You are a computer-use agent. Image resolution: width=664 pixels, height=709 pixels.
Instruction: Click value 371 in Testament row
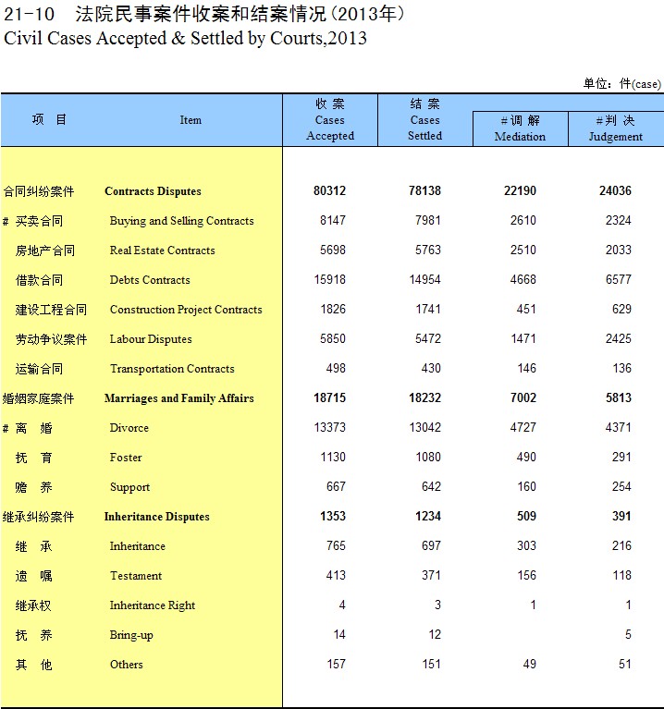pyautogui.click(x=432, y=576)
